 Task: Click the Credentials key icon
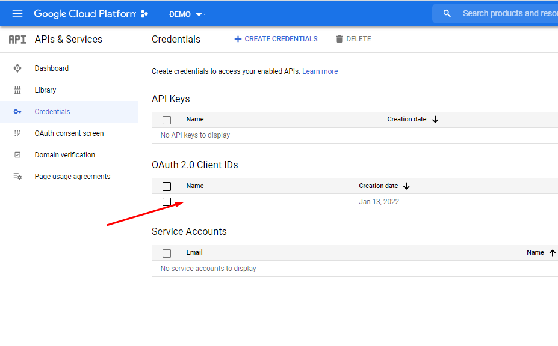pyautogui.click(x=17, y=112)
